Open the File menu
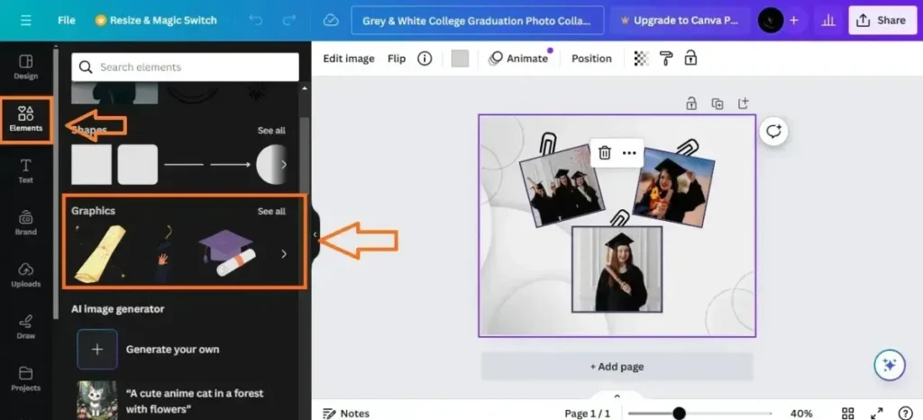 67,21
